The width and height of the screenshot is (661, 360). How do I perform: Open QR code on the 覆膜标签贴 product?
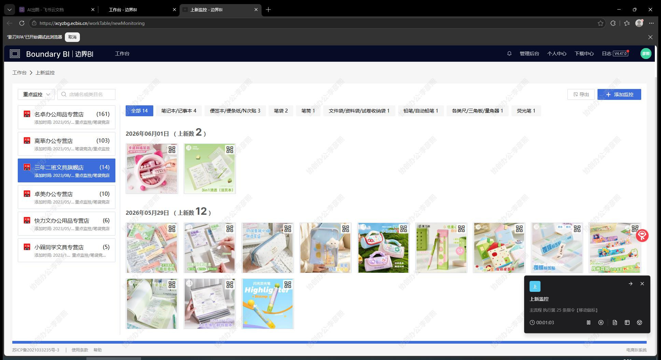(577, 228)
